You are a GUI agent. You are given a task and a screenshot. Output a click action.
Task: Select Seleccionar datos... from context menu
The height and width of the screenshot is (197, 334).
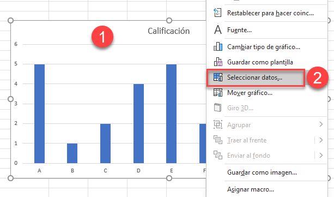pos(256,77)
